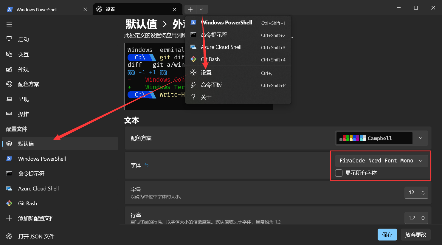Click 添加新配置文件 in the sidebar
442x245 pixels.
click(60, 218)
